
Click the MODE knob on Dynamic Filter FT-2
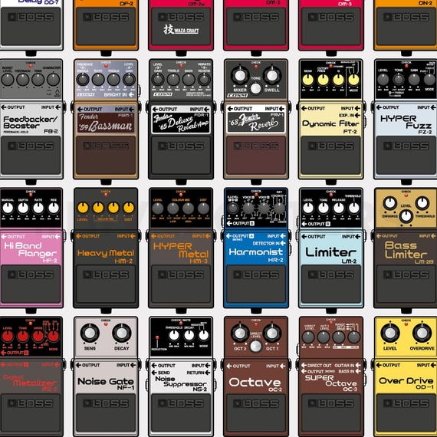pos(353,80)
